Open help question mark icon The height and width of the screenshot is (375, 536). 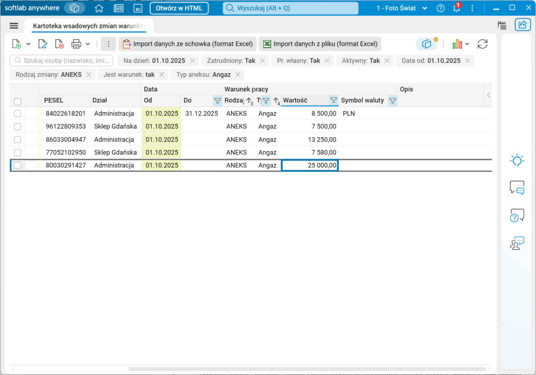click(x=441, y=8)
